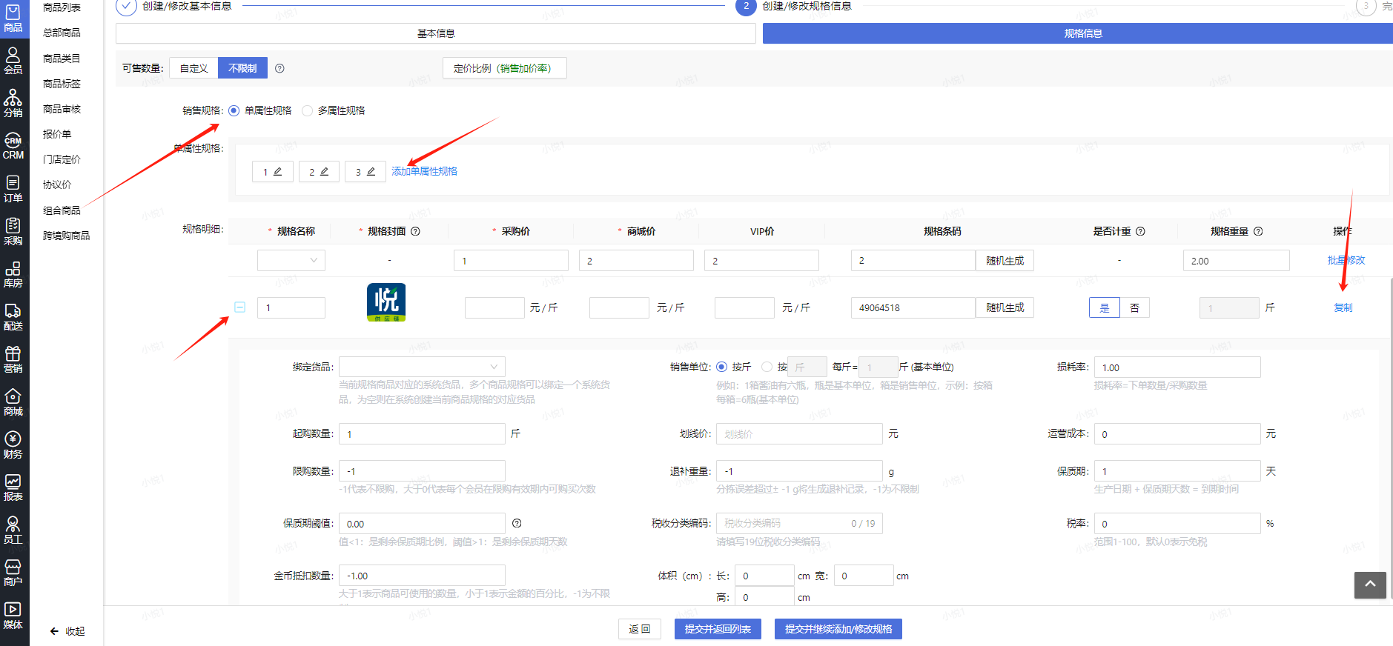Viewport: 1393px width, 646px height.
Task: Open the 媒体 section icon
Action: click(13, 616)
